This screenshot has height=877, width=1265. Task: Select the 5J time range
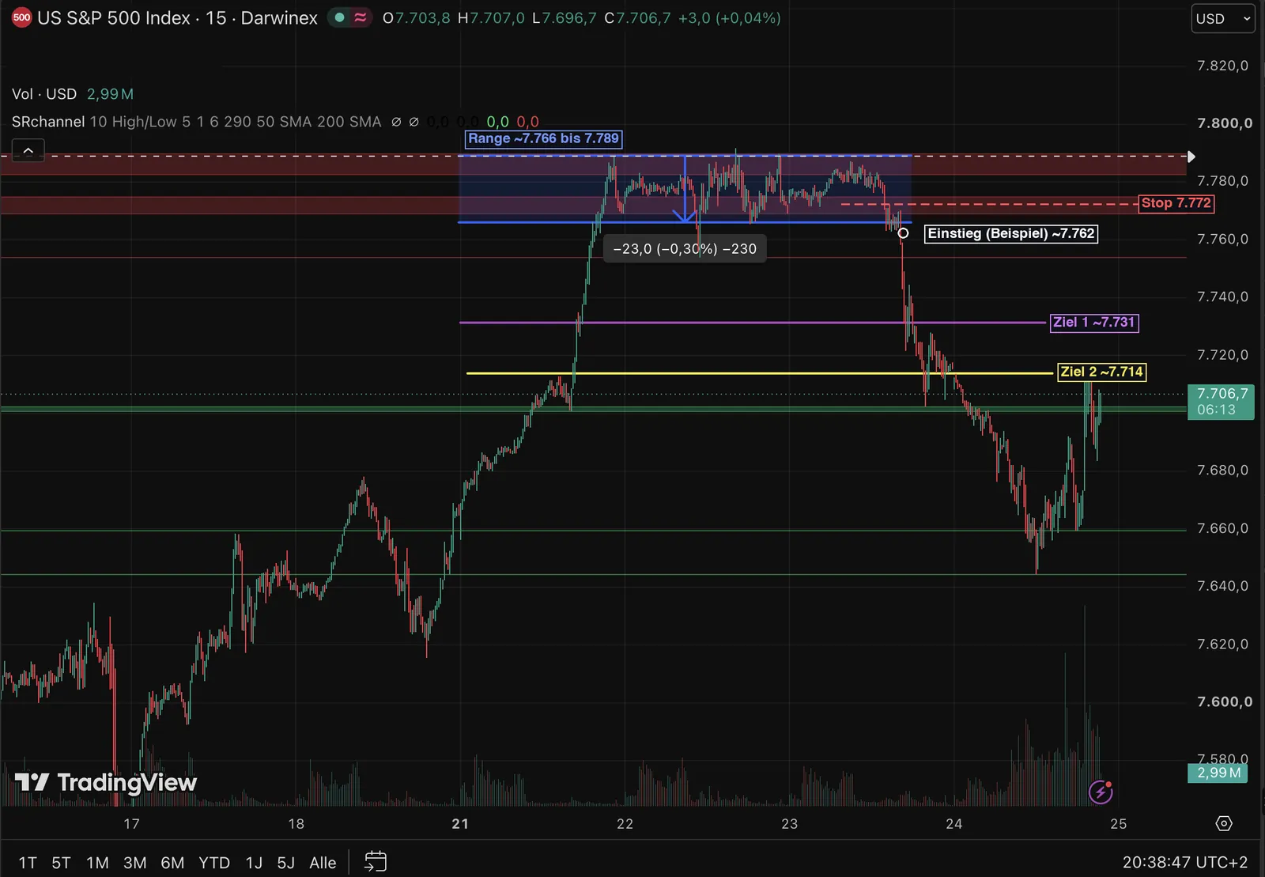click(285, 862)
